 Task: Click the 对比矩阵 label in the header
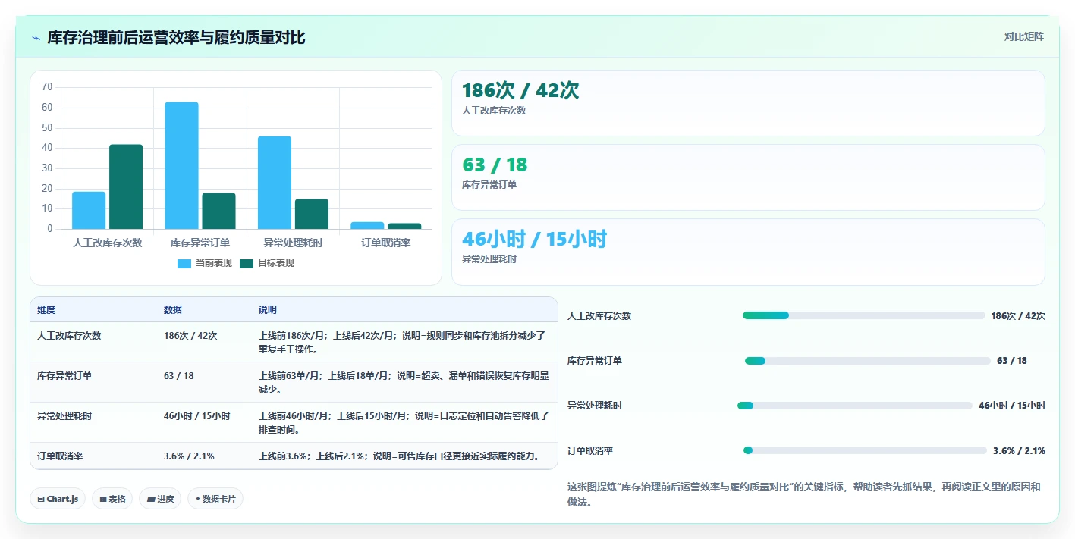pyautogui.click(x=1023, y=36)
